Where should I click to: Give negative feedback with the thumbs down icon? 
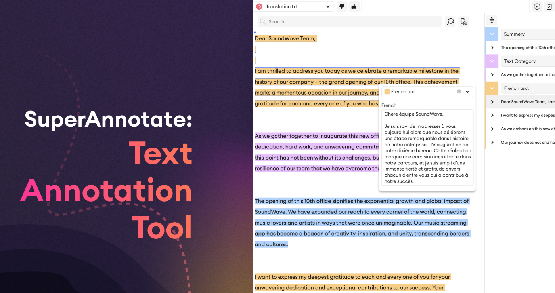(x=342, y=6)
